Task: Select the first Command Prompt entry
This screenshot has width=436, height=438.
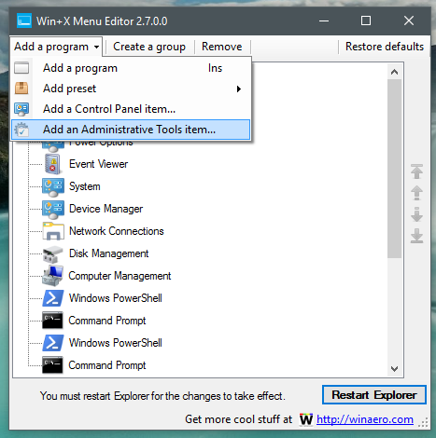Action: pyautogui.click(x=107, y=321)
